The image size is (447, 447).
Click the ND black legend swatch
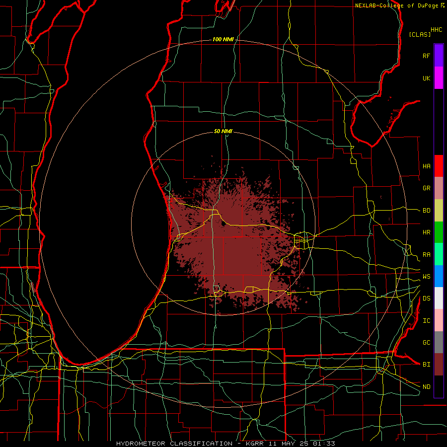(439, 386)
